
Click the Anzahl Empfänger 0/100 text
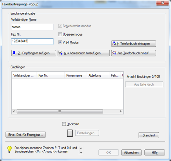(143, 76)
